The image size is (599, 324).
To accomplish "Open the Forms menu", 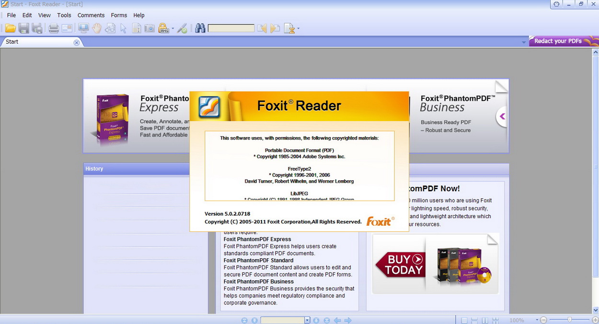I will (119, 15).
